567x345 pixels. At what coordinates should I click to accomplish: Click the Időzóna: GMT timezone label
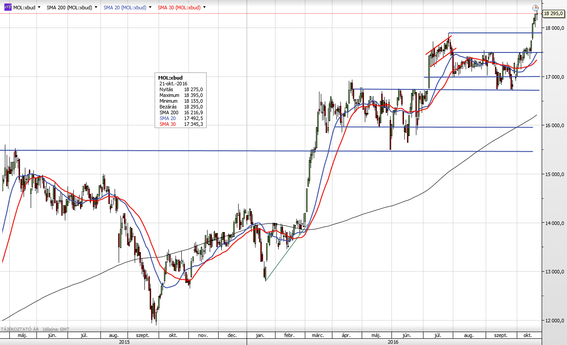[55, 329]
